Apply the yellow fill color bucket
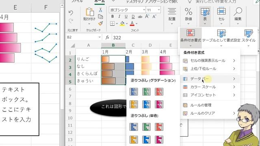Viewport: 260px width, 146px height. point(122,24)
